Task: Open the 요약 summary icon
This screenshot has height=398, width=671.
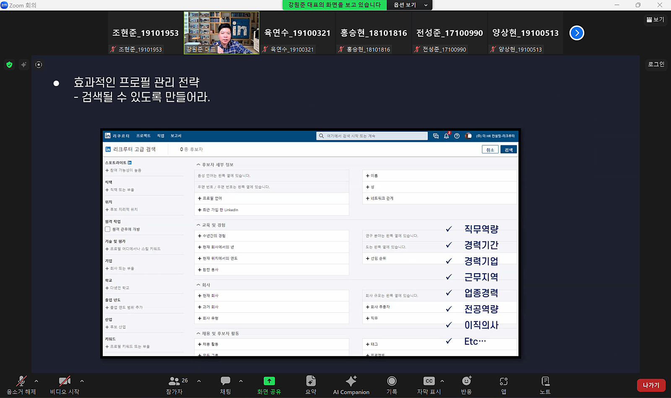Action: click(311, 381)
